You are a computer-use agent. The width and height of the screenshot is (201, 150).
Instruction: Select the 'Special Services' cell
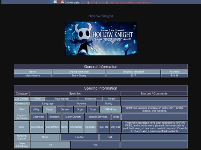click(98, 117)
